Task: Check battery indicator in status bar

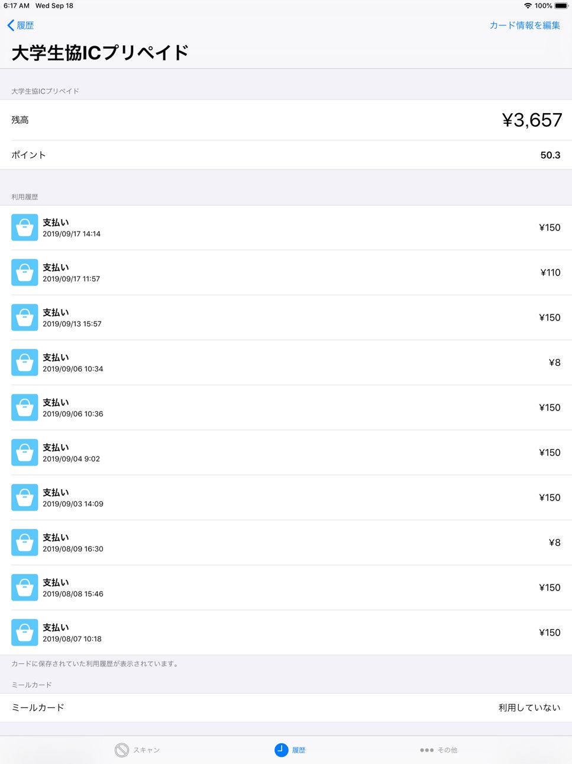Action: point(561,5)
